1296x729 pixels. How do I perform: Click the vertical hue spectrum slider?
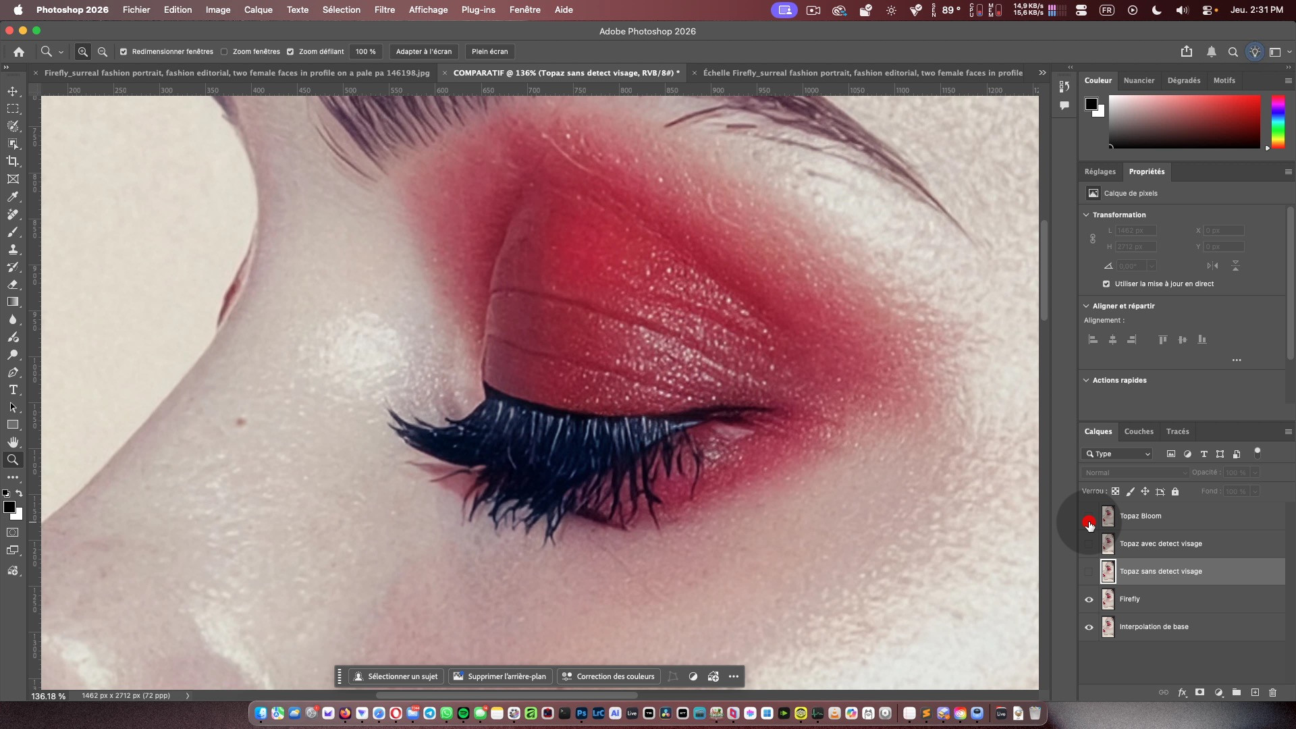[x=1278, y=122]
